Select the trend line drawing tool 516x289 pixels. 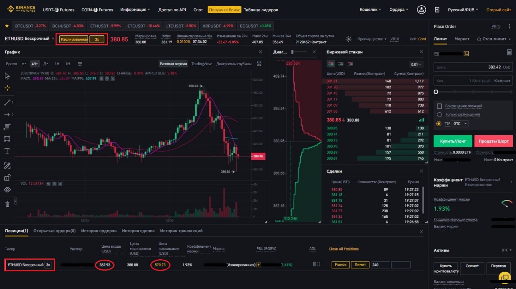[x=7, y=102]
